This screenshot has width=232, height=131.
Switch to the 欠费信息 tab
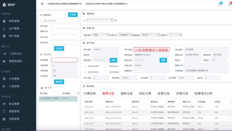[90, 94]
